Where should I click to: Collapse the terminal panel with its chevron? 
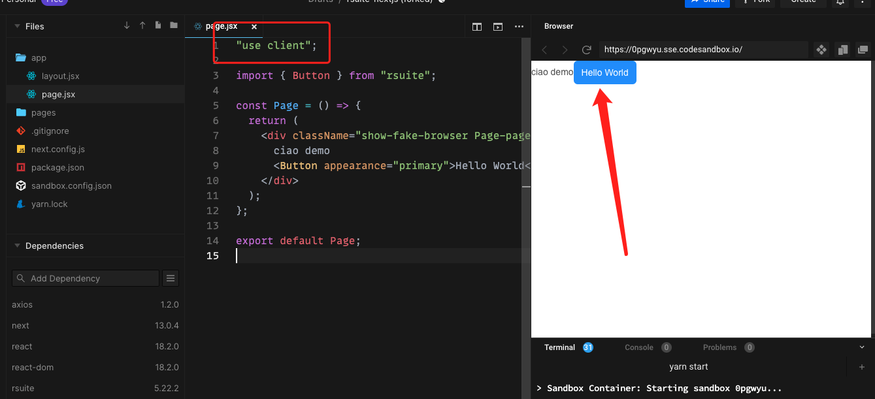(861, 347)
